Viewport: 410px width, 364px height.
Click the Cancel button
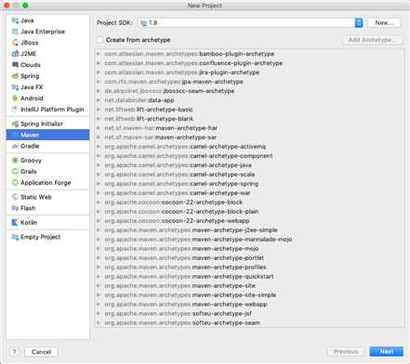[41, 352]
